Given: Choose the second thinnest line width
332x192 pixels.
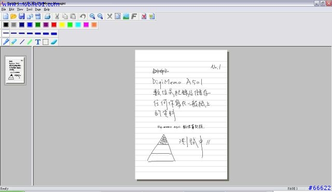Looking at the screenshot, I should pos(14,33).
